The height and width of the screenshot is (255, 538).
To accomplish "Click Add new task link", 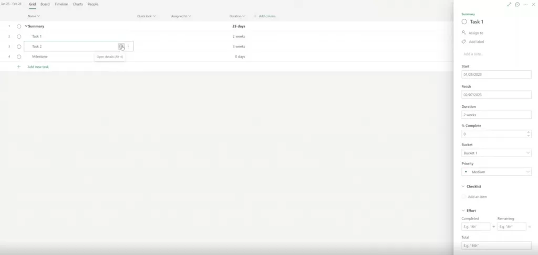I will (x=38, y=66).
